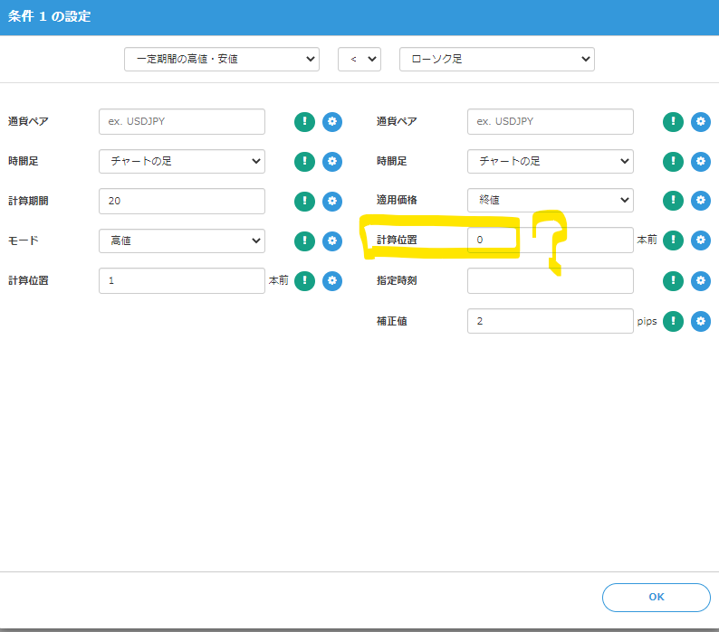Confirm settings with the OK button
This screenshot has height=632, width=719.
(x=657, y=598)
